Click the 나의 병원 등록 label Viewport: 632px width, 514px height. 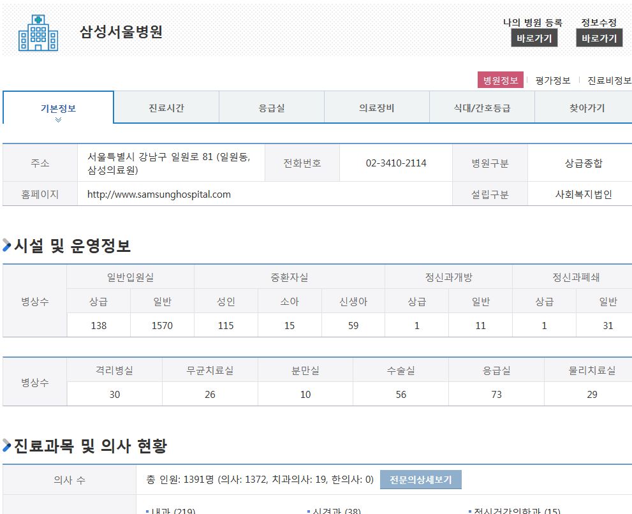click(x=533, y=22)
